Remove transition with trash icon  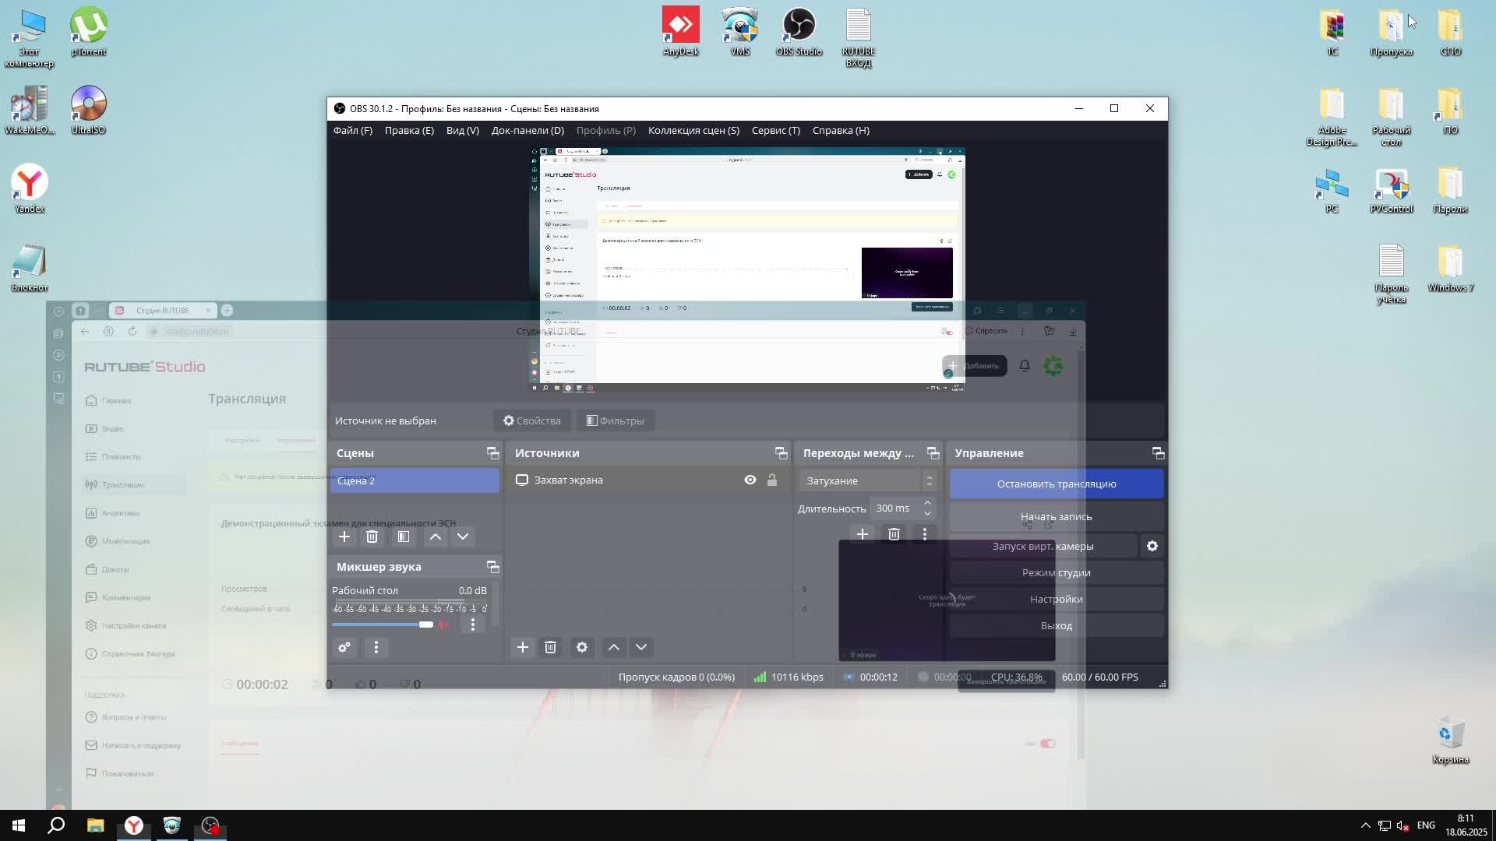(x=894, y=534)
